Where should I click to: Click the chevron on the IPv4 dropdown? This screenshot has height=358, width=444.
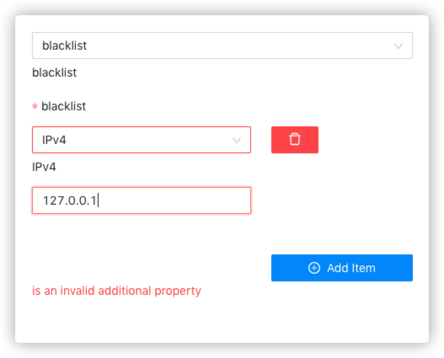(235, 140)
